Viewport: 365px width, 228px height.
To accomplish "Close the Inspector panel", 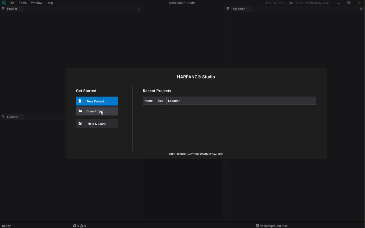I will pos(361,9).
